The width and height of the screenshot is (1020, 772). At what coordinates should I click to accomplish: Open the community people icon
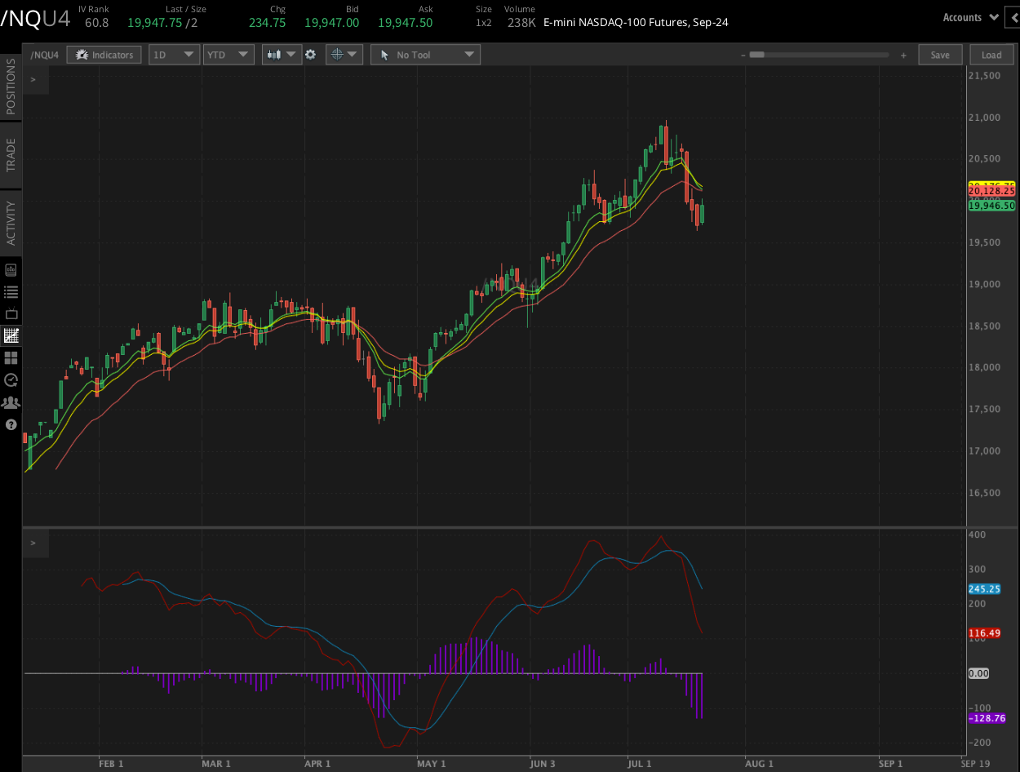[x=11, y=402]
